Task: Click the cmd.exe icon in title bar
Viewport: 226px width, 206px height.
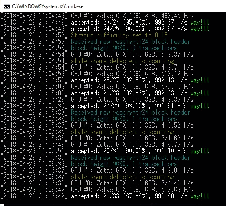Action: 6,6
